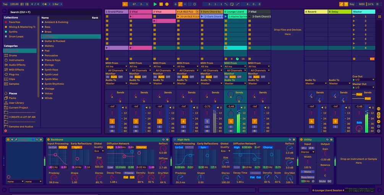Toggle track 6 activator button
The width and height of the screenshot is (384, 195).
pyautogui.click(x=231, y=121)
